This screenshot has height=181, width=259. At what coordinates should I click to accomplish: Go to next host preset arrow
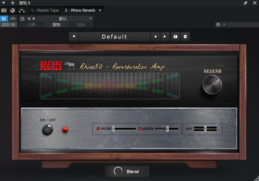[x=34, y=19]
